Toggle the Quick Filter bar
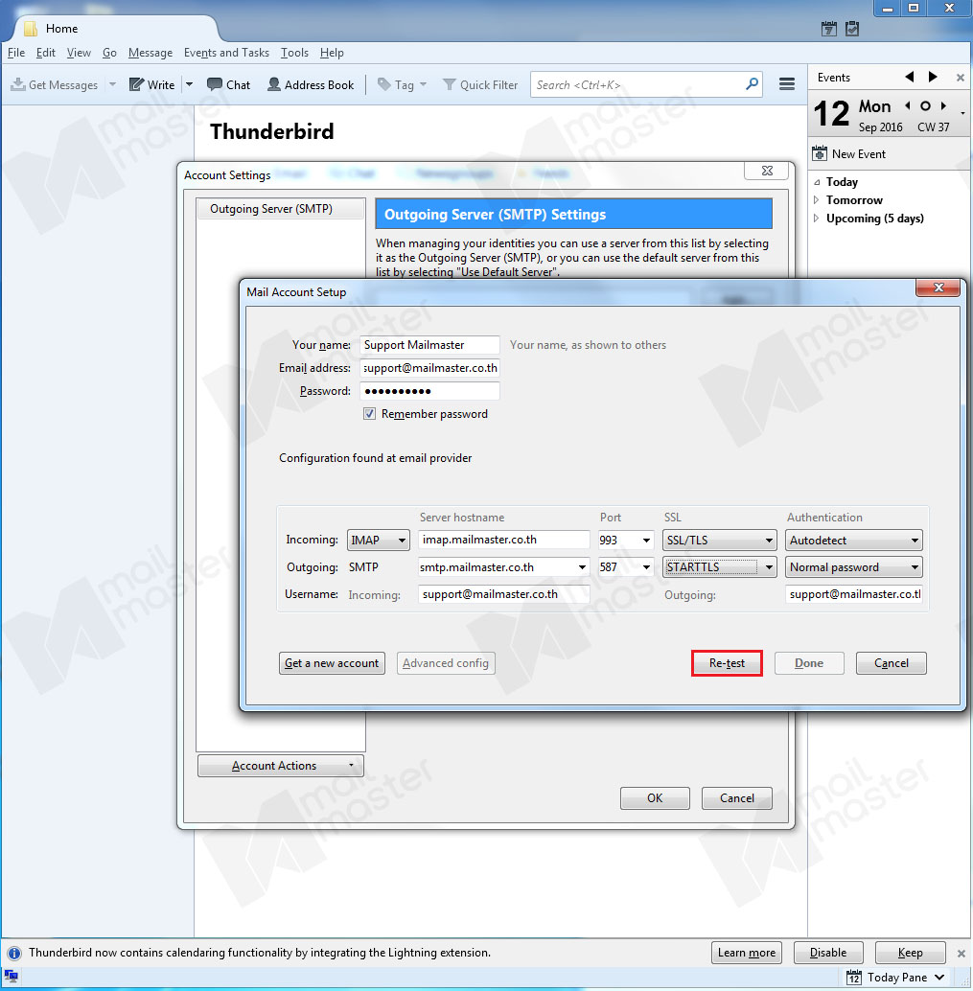973x991 pixels. (x=480, y=84)
